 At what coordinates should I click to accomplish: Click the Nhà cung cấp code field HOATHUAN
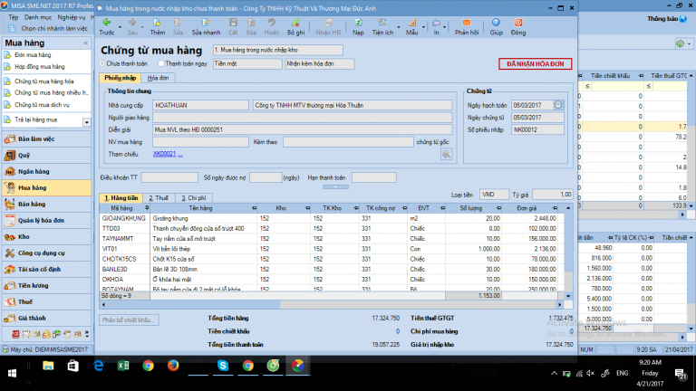click(x=200, y=105)
